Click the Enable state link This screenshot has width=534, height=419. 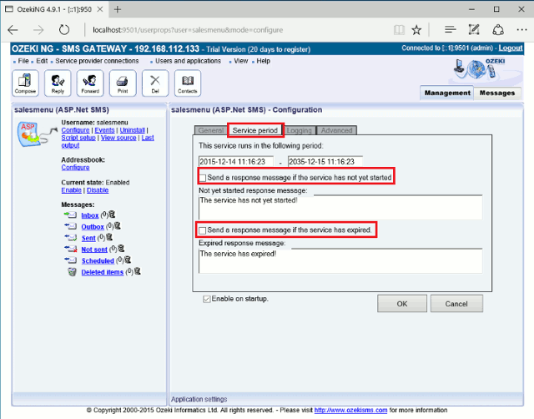click(71, 190)
